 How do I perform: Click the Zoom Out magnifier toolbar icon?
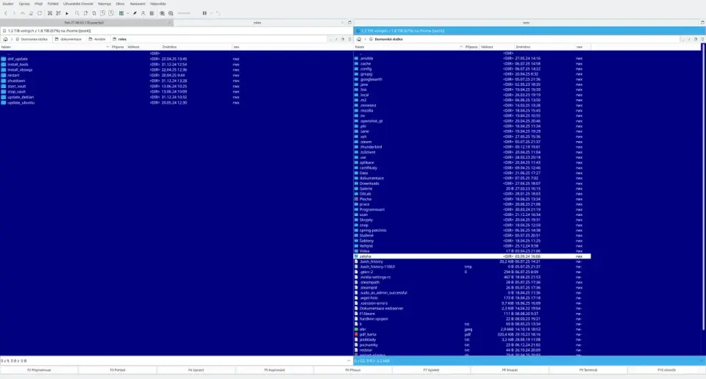171,13
